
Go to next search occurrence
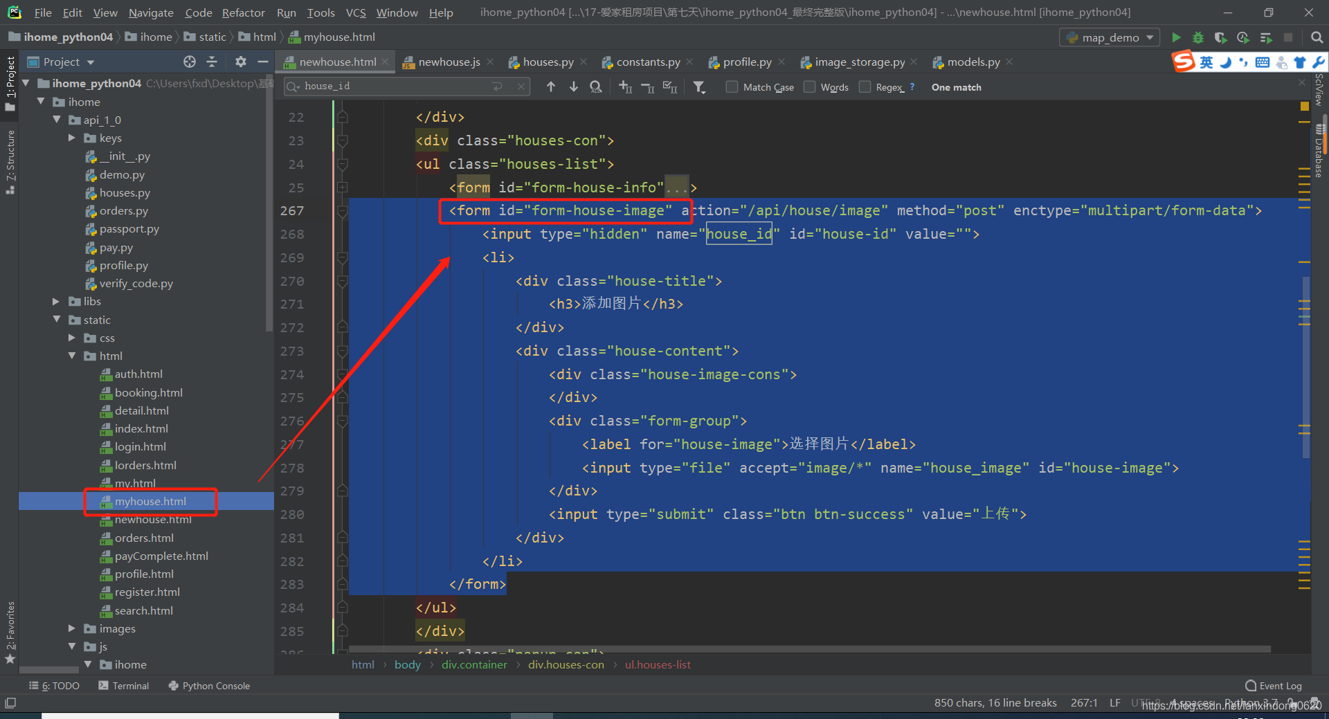tap(573, 87)
